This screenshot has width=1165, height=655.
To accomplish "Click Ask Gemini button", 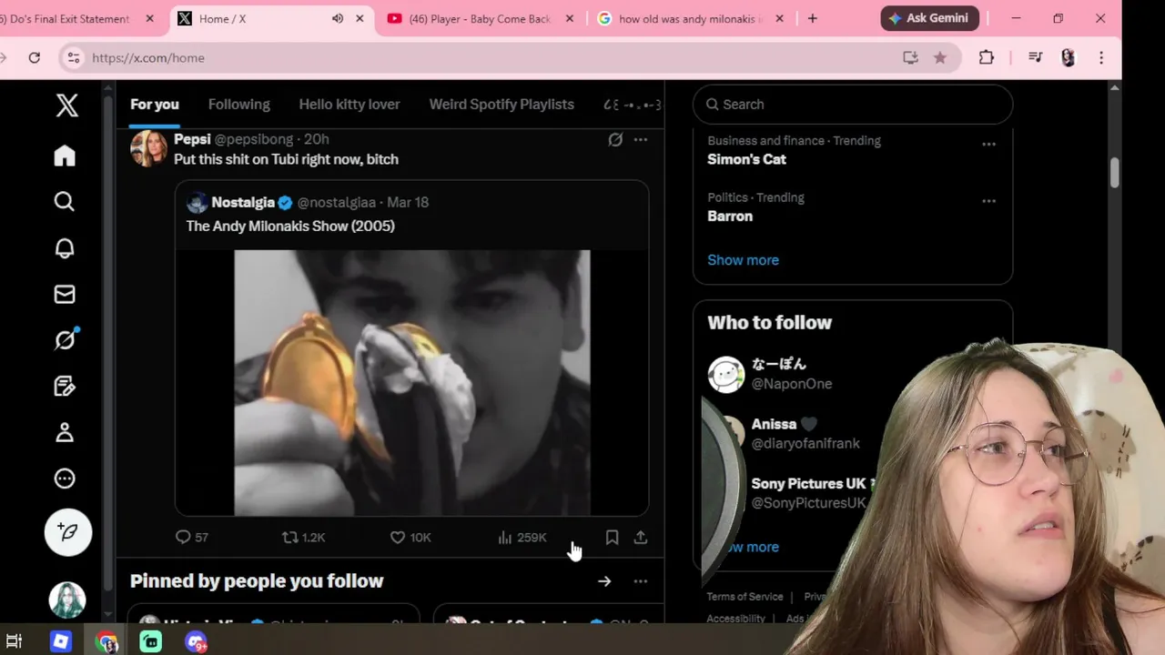I will coord(929,18).
